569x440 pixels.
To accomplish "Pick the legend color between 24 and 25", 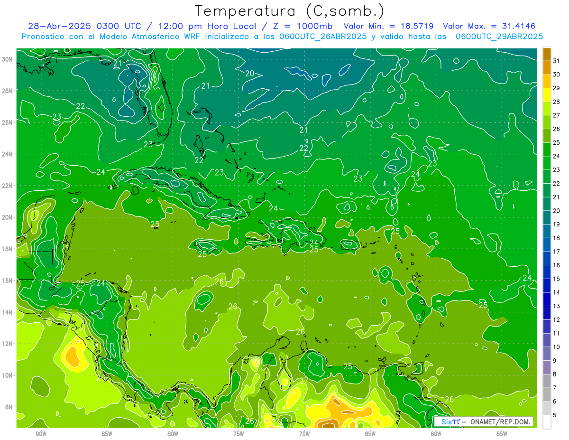I will pyautogui.click(x=547, y=150).
